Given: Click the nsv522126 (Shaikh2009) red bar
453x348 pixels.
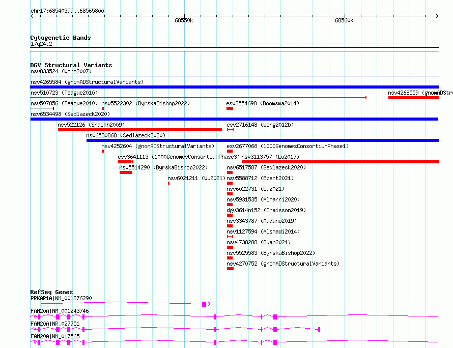Looking at the screenshot, I should coord(140,130).
